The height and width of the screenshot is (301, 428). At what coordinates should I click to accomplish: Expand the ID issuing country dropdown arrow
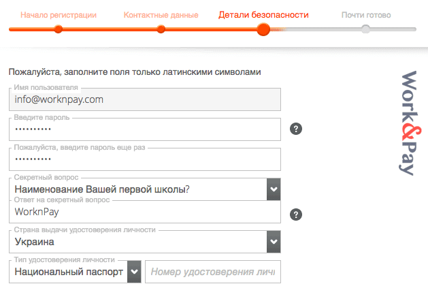click(274, 242)
